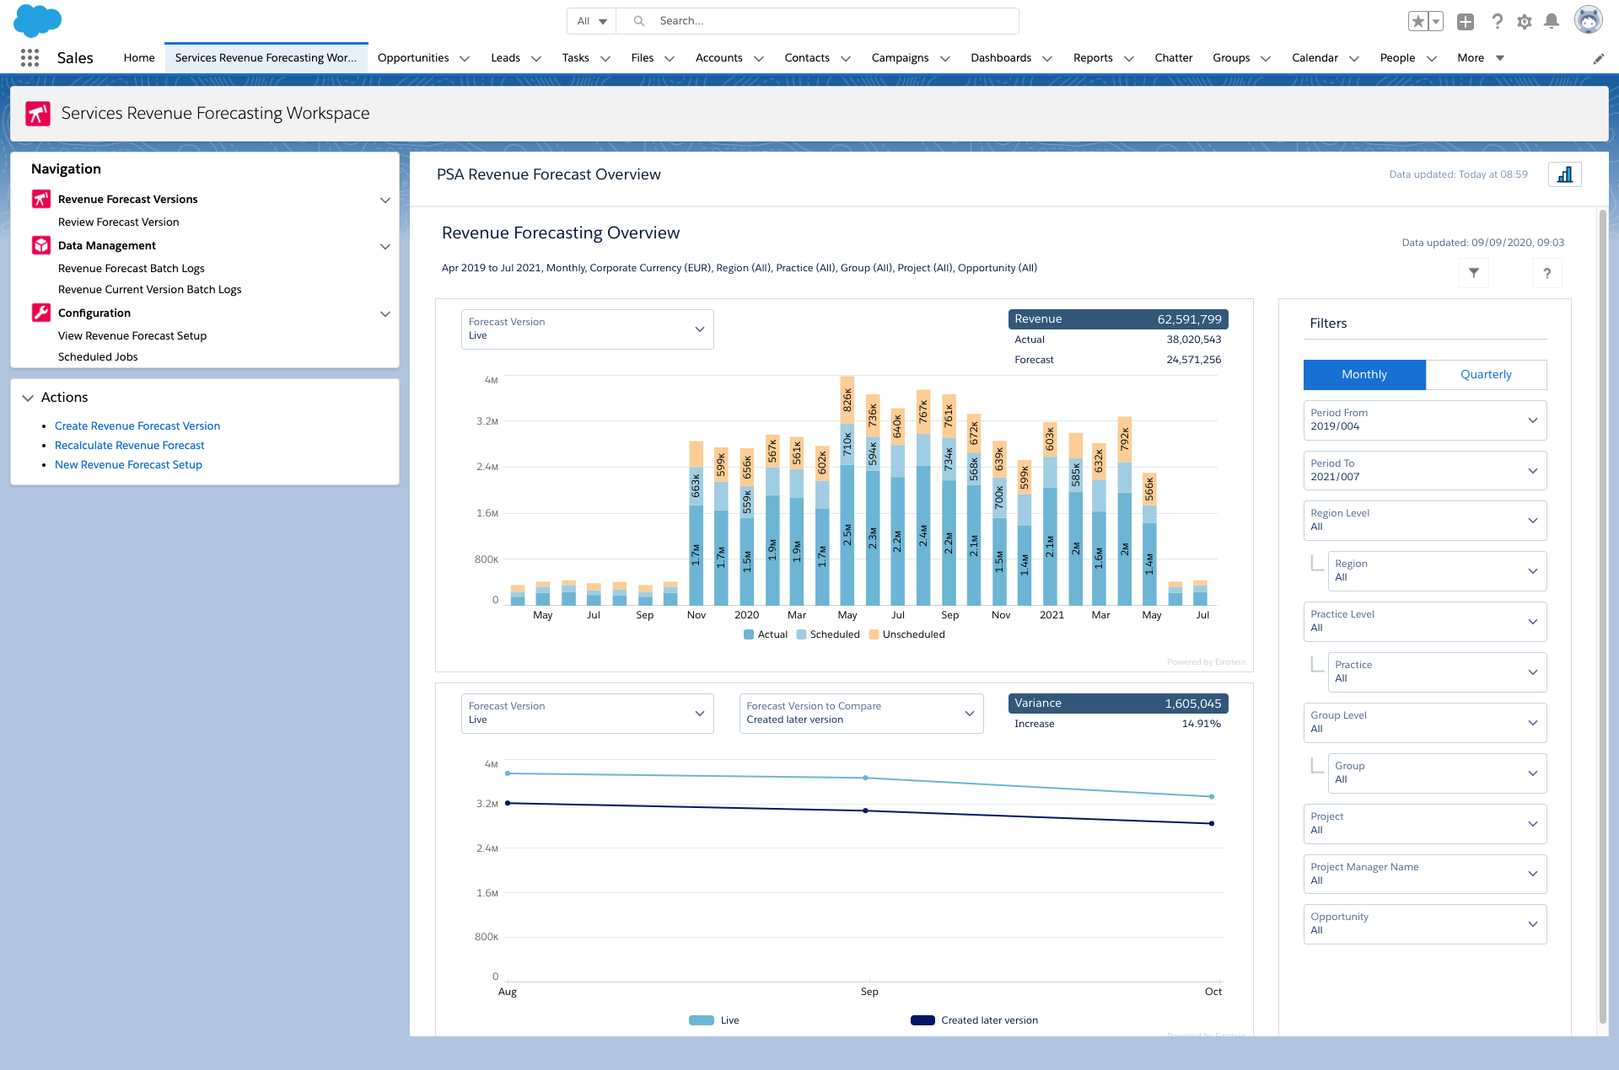The image size is (1619, 1070).
Task: Select the Monthly period toggle
Action: 1364,375
